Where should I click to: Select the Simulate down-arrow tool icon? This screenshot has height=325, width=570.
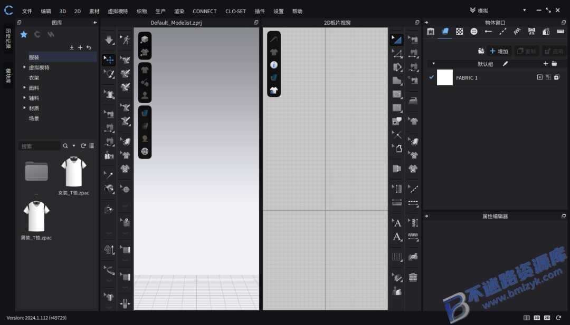pos(109,40)
